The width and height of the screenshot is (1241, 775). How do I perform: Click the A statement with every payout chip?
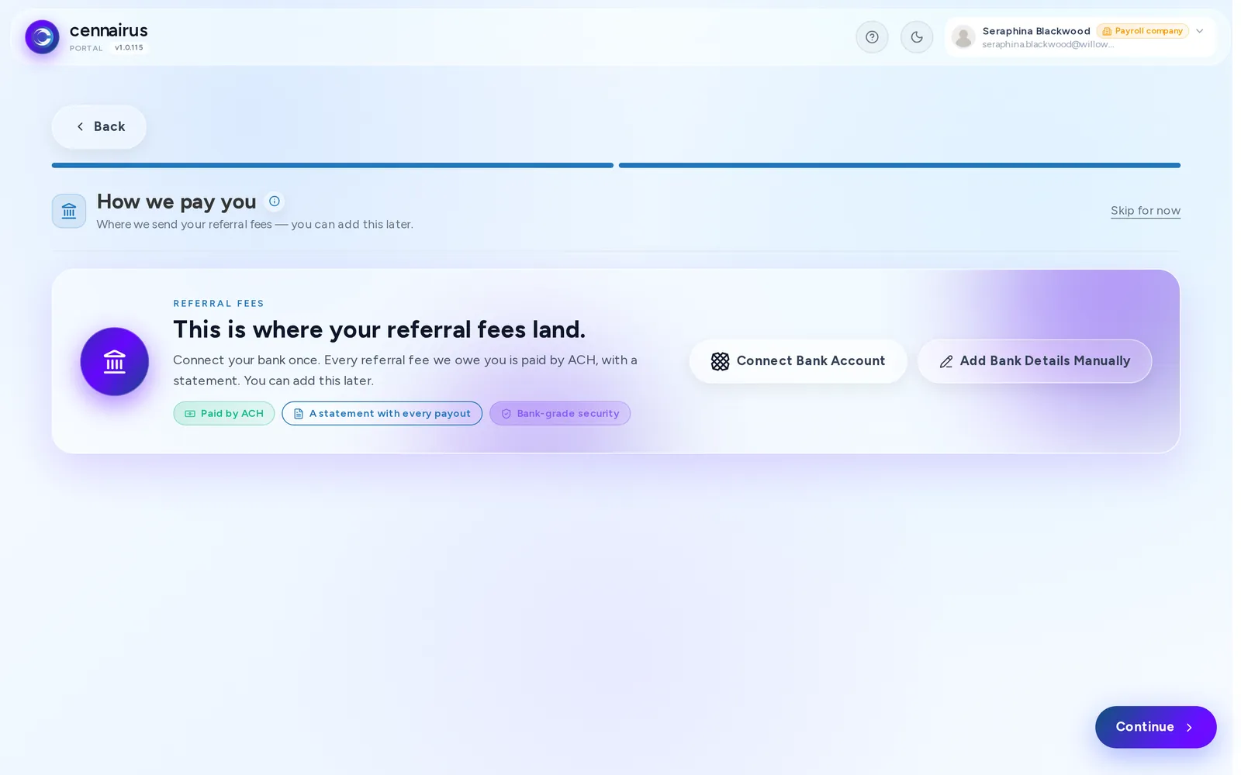tap(382, 413)
